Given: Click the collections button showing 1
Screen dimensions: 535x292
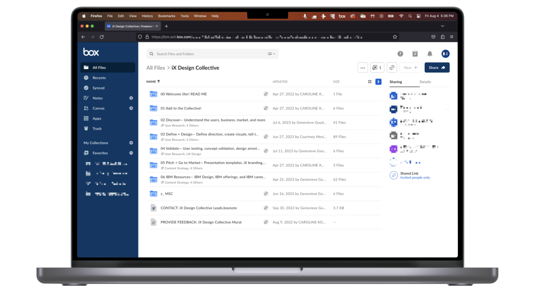Looking at the screenshot, I should click(377, 68).
